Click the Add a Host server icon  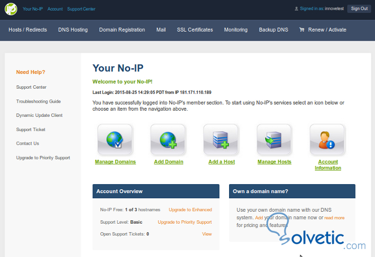[221, 140]
